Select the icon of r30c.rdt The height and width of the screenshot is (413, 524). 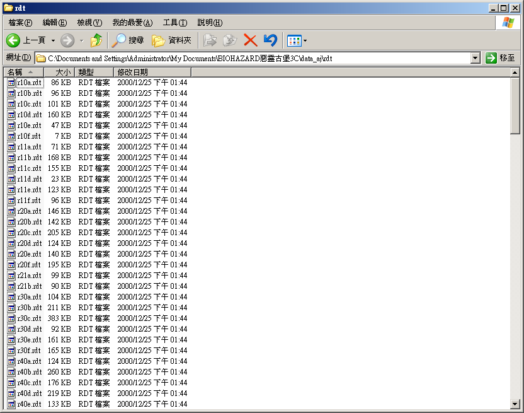tap(11, 318)
